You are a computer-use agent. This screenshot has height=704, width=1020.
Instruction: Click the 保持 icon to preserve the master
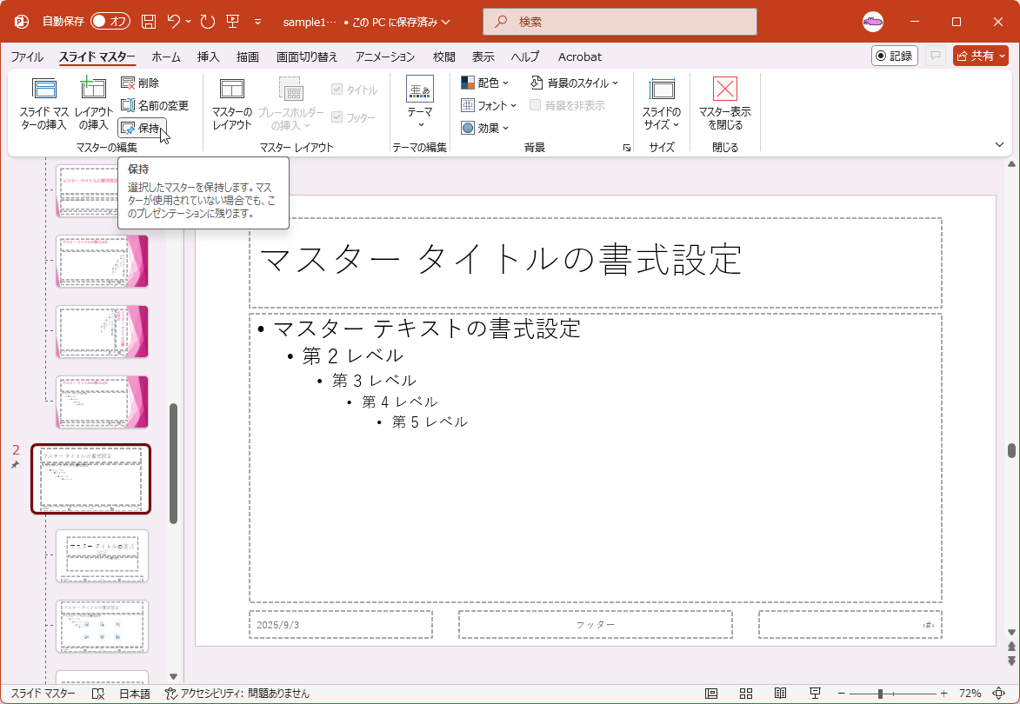pos(142,128)
